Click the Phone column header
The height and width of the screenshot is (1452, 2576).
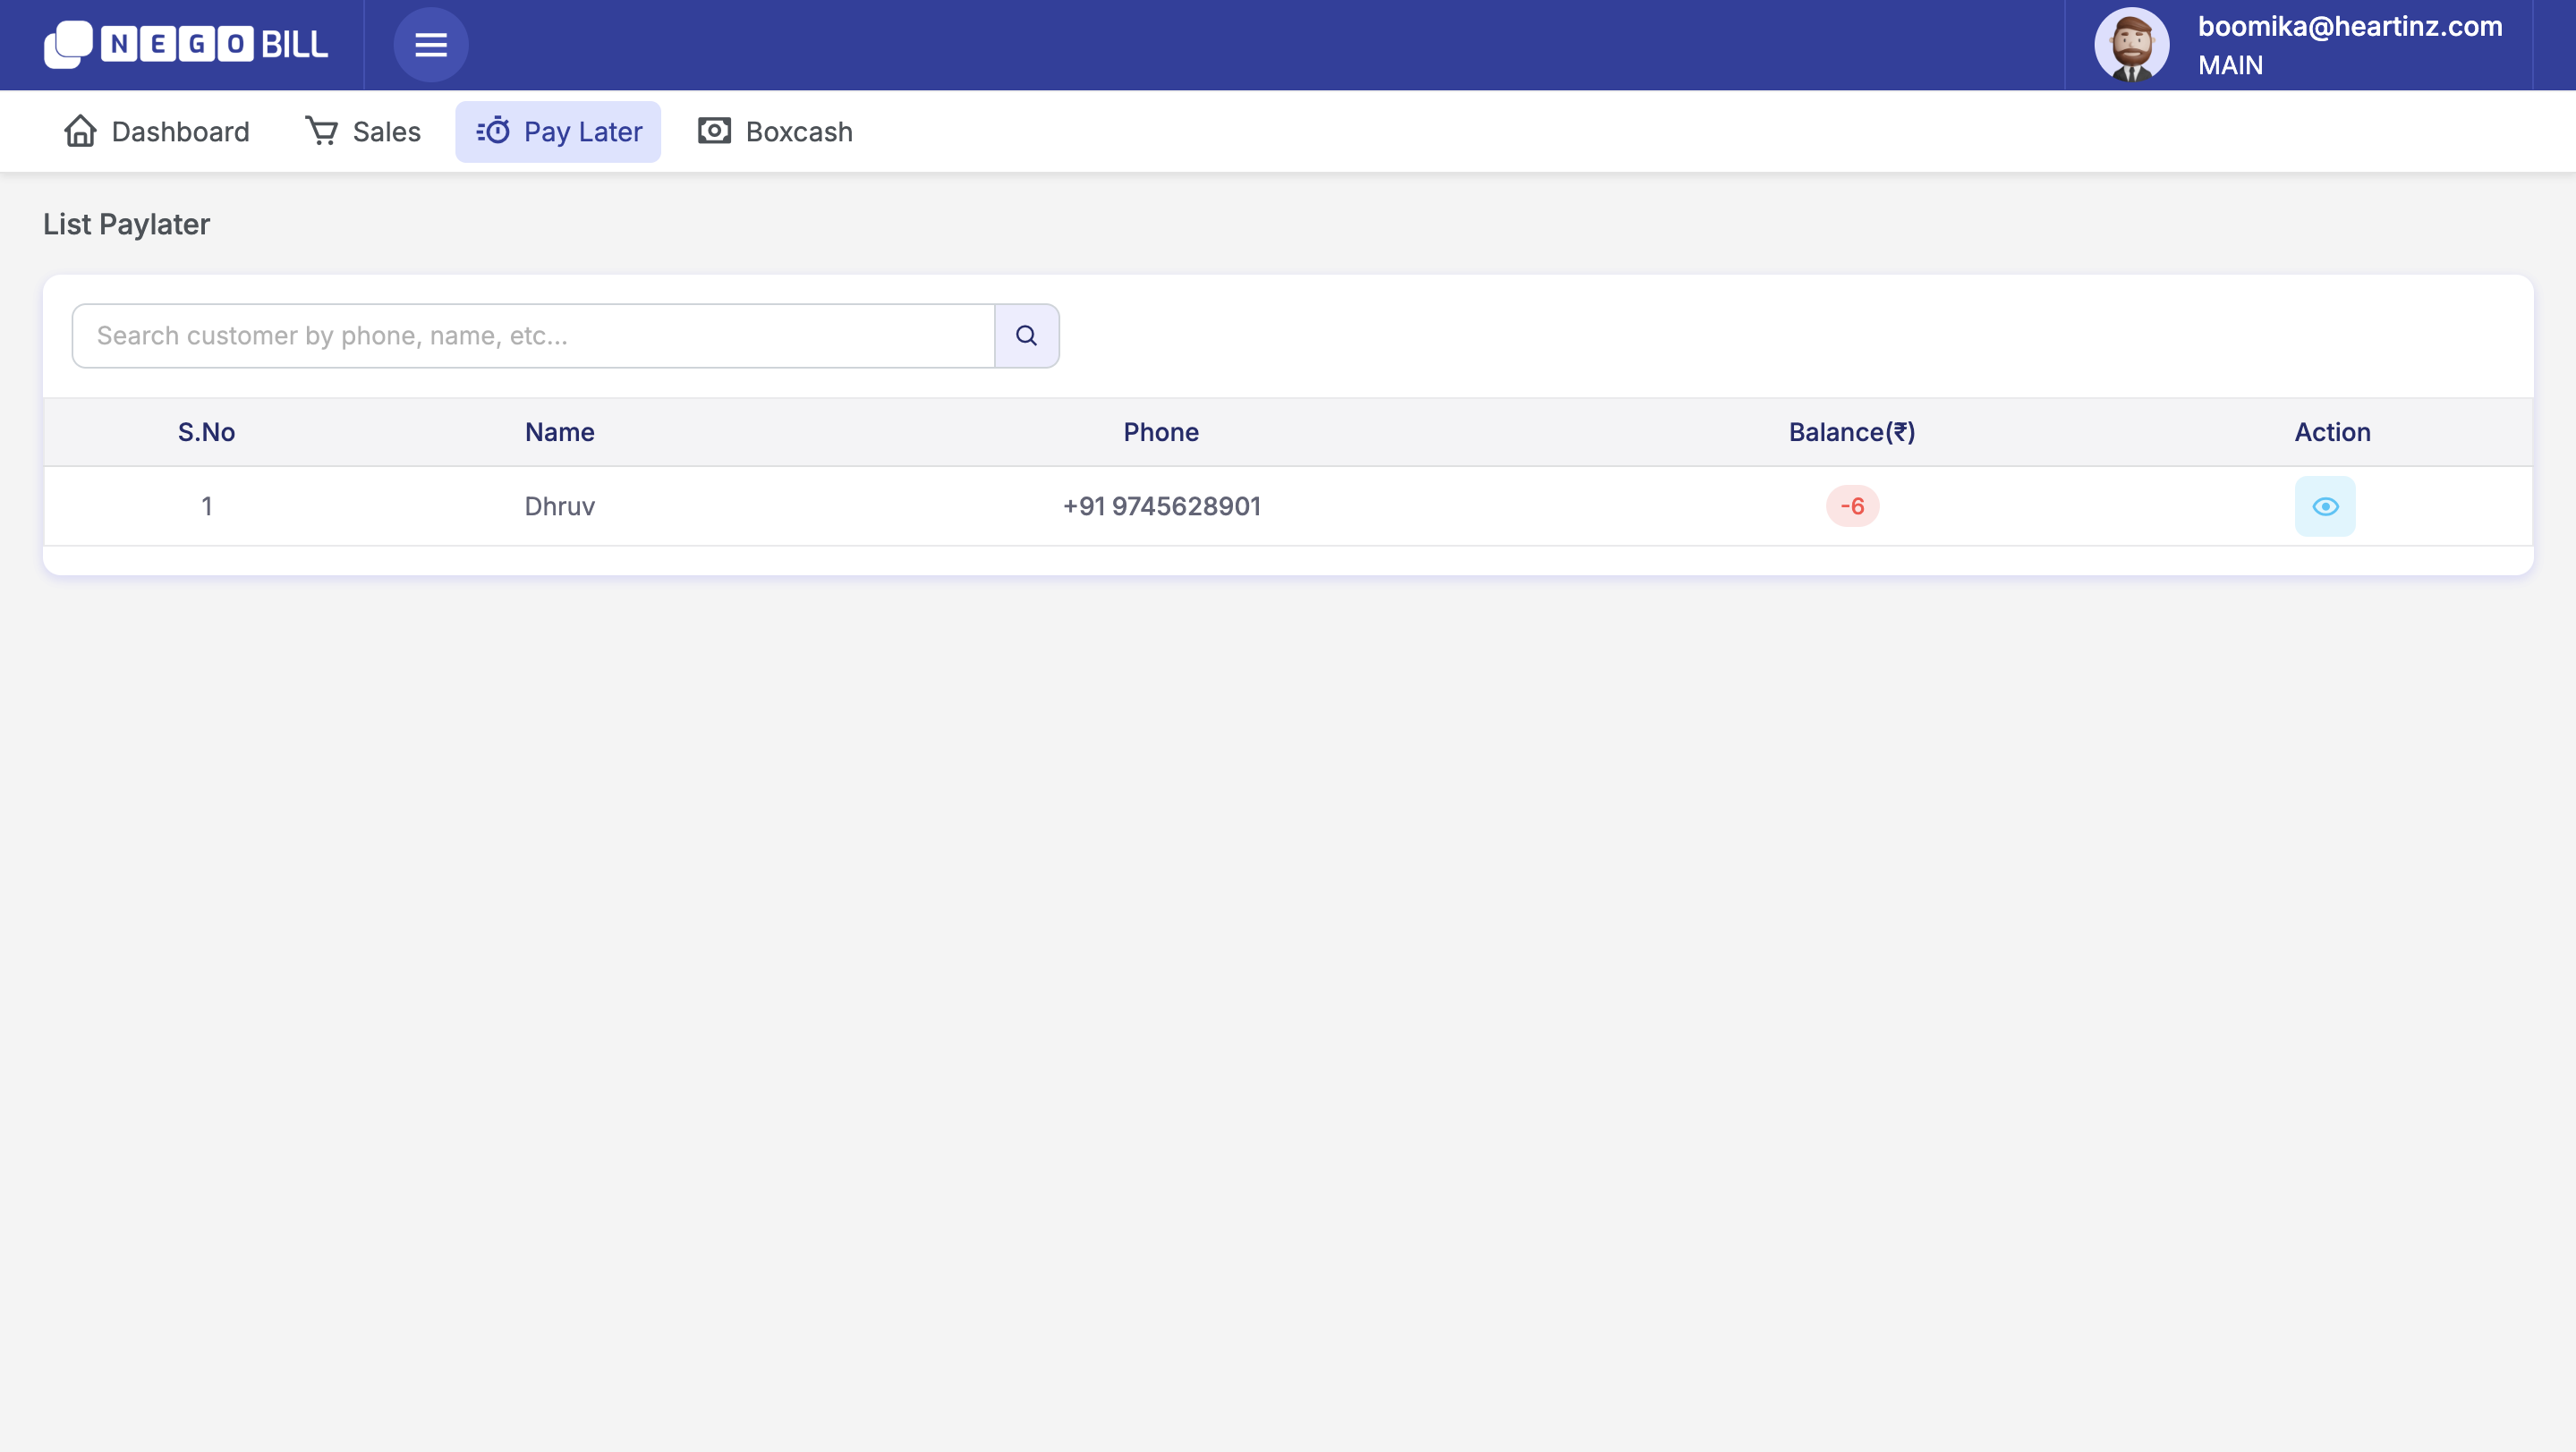tap(1161, 432)
